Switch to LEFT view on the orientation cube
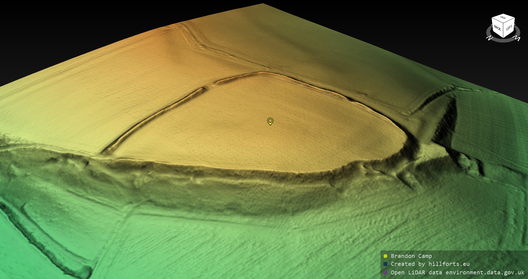 (509, 28)
